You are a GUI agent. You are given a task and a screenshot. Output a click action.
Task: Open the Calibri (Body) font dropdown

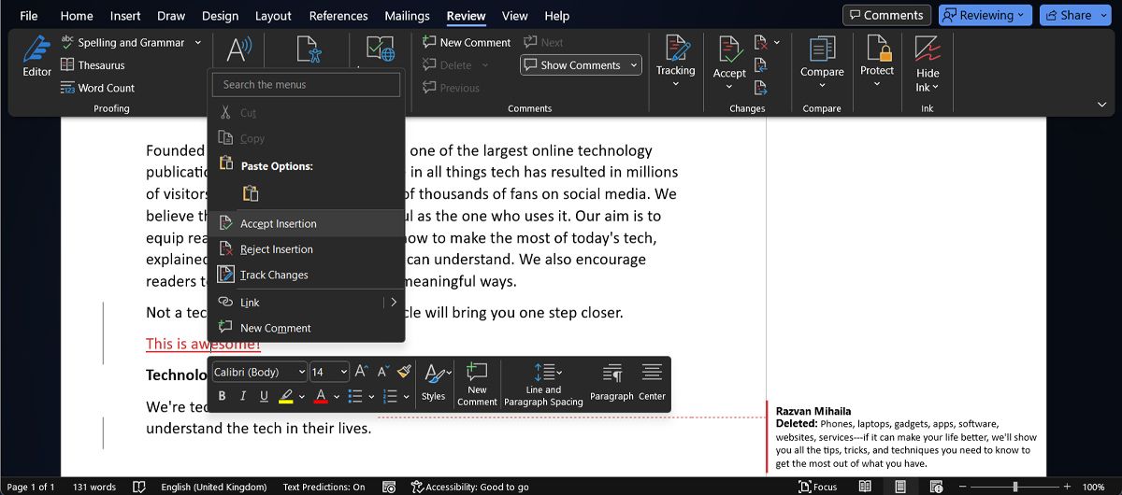(x=259, y=372)
